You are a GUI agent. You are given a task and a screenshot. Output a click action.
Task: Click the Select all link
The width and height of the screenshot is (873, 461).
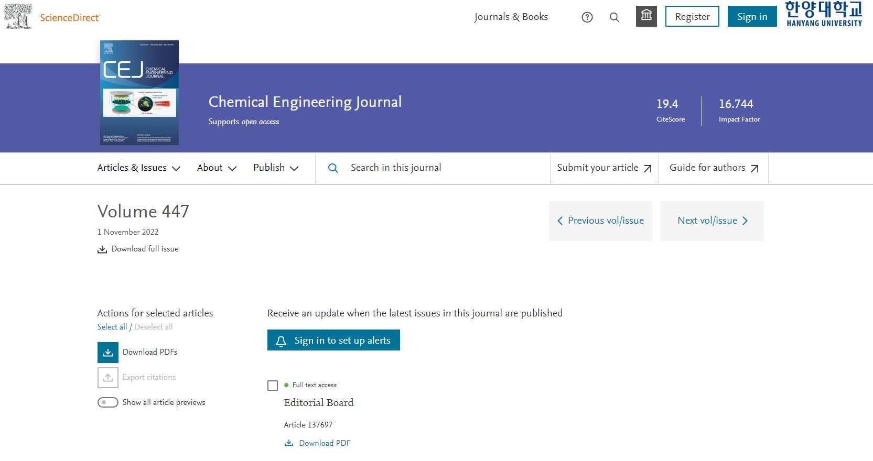[112, 327]
